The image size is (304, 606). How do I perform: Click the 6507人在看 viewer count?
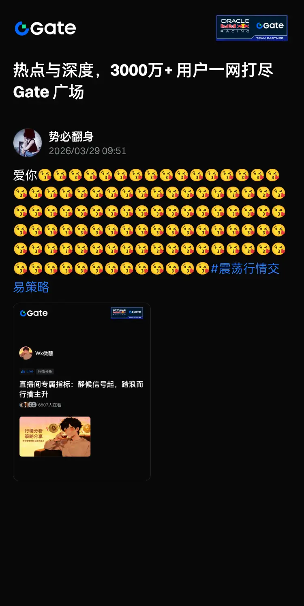49,405
